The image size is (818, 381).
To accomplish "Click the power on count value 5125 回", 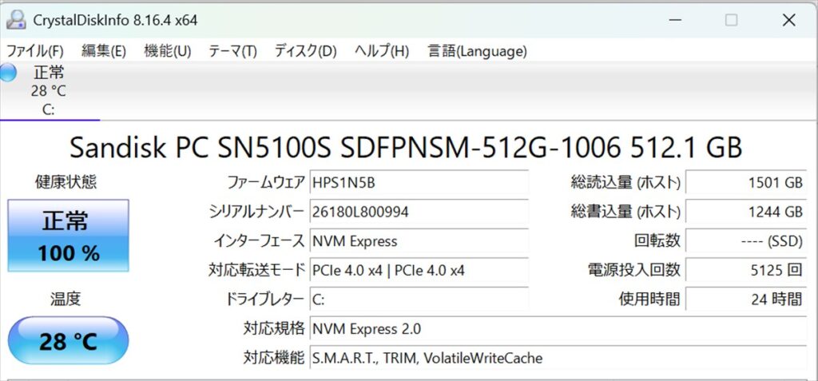I will pos(745,270).
